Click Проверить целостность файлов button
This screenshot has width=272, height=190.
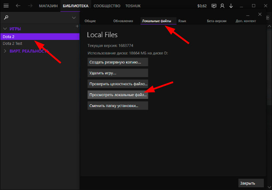(118, 84)
